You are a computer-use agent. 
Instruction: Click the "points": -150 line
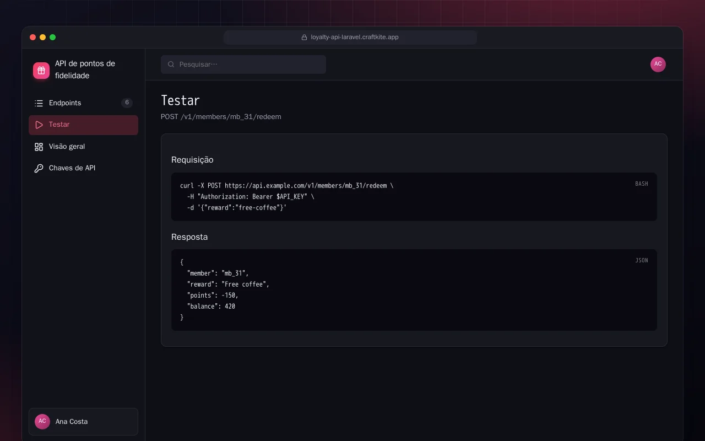pyautogui.click(x=213, y=295)
